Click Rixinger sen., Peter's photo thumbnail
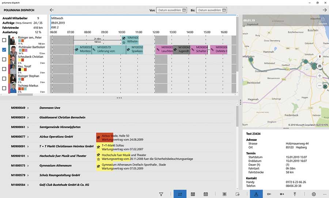329x198 pixels. [x=13, y=40]
